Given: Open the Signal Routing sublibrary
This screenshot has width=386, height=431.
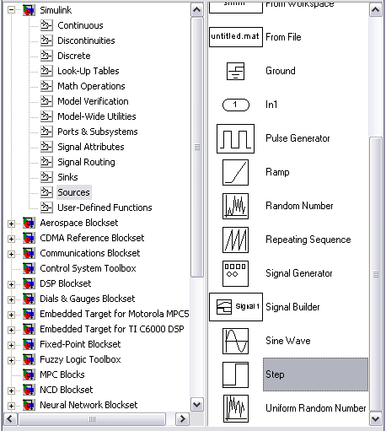Looking at the screenshot, I should point(86,162).
